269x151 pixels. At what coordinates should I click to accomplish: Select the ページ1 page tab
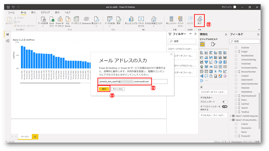pos(25,137)
